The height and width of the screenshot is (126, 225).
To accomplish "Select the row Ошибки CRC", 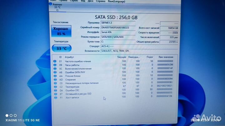I will [x=113, y=90].
